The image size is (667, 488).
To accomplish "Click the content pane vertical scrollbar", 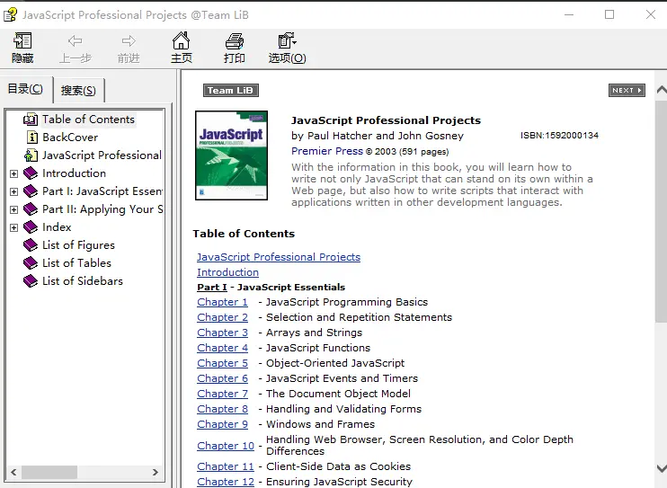I will tap(661, 207).
